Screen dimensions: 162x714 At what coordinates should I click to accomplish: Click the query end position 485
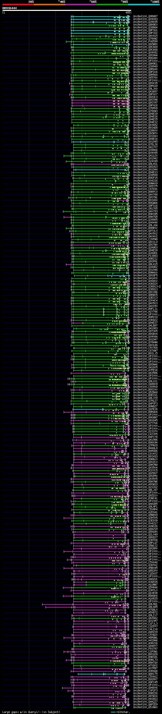click(128, 12)
